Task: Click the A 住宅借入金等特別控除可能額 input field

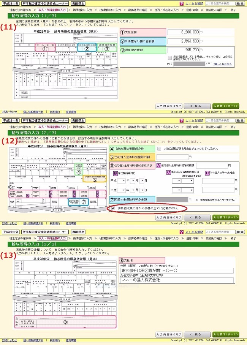Action: tap(212, 165)
